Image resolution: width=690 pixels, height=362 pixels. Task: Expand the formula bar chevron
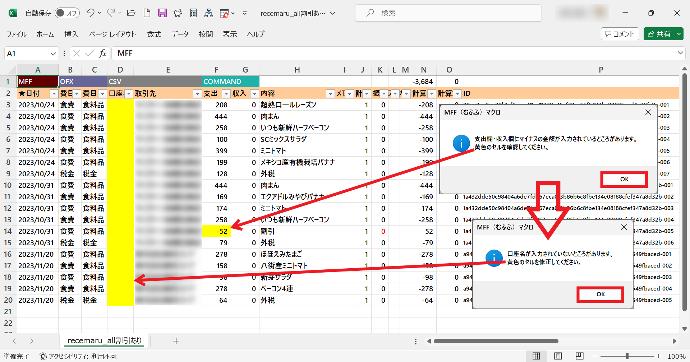tap(680, 53)
